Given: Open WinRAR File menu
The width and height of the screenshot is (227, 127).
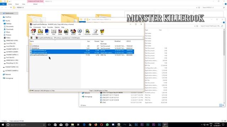Looking at the screenshot, I should point(31,27).
